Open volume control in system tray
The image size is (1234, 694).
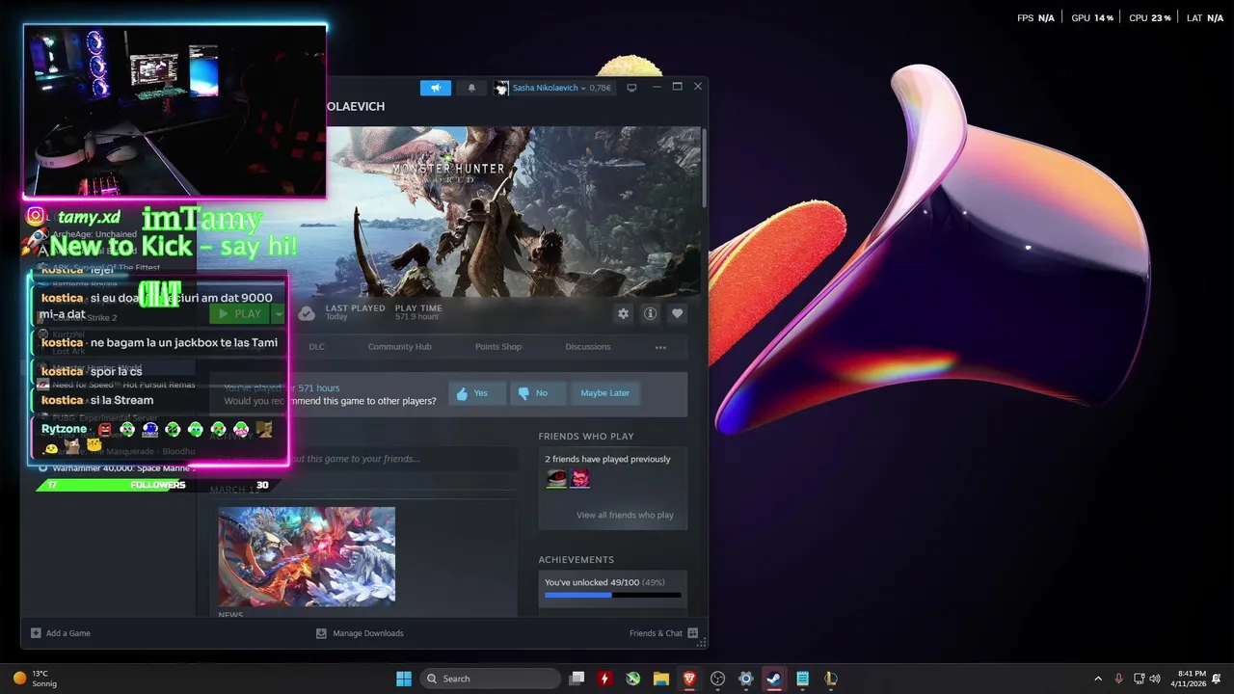pos(1155,679)
